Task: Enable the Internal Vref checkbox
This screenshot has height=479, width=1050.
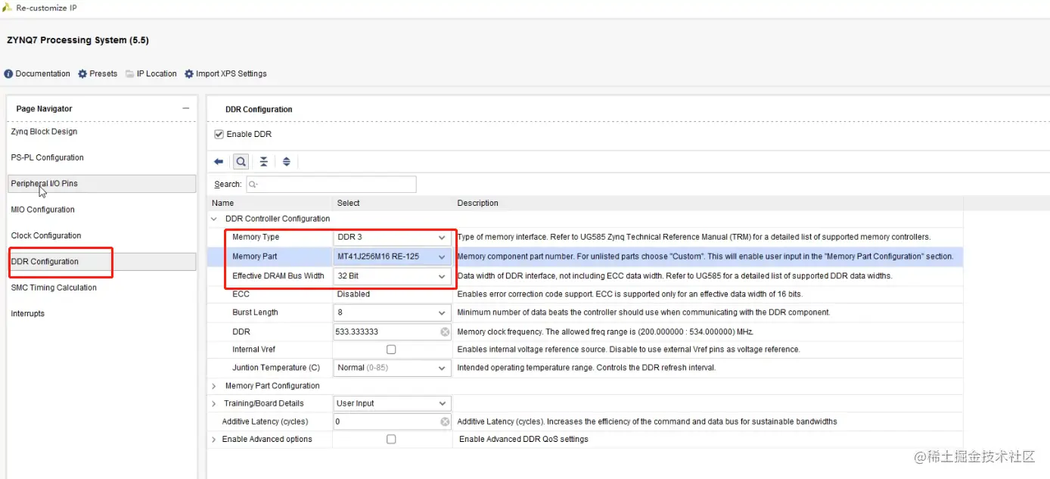Action: pos(391,350)
